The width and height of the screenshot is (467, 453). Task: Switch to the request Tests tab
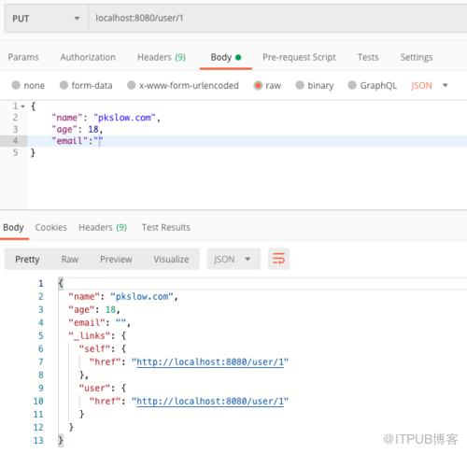368,57
